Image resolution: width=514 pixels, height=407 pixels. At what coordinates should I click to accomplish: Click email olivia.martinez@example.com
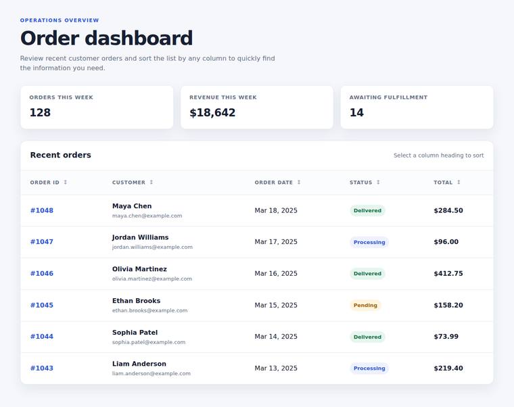[x=151, y=279]
